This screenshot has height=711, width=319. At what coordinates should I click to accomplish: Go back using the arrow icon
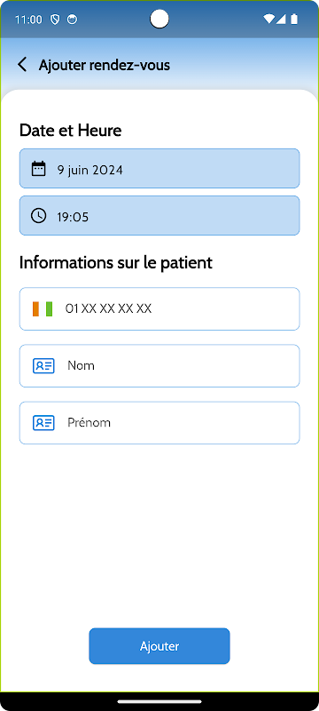pos(22,64)
